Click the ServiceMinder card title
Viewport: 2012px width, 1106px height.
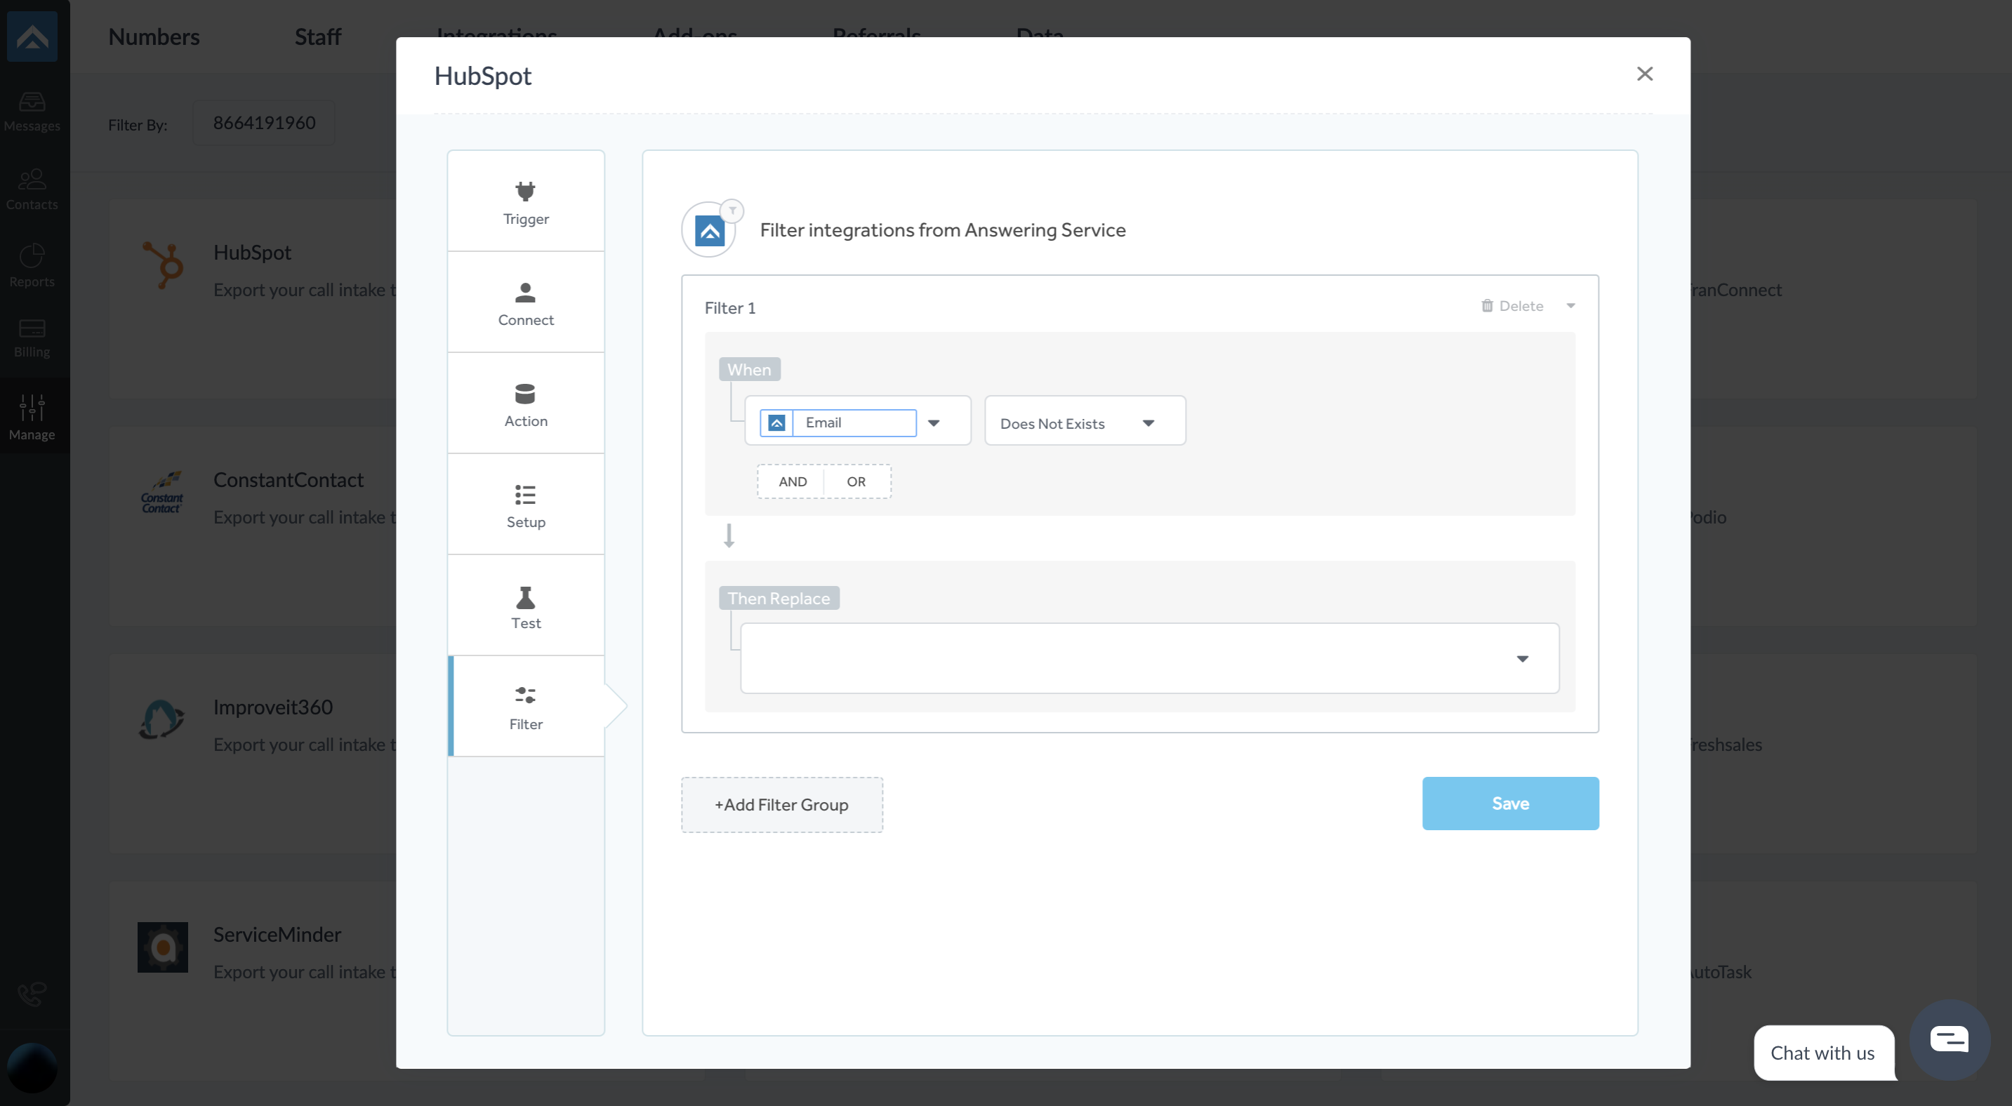pos(277,933)
